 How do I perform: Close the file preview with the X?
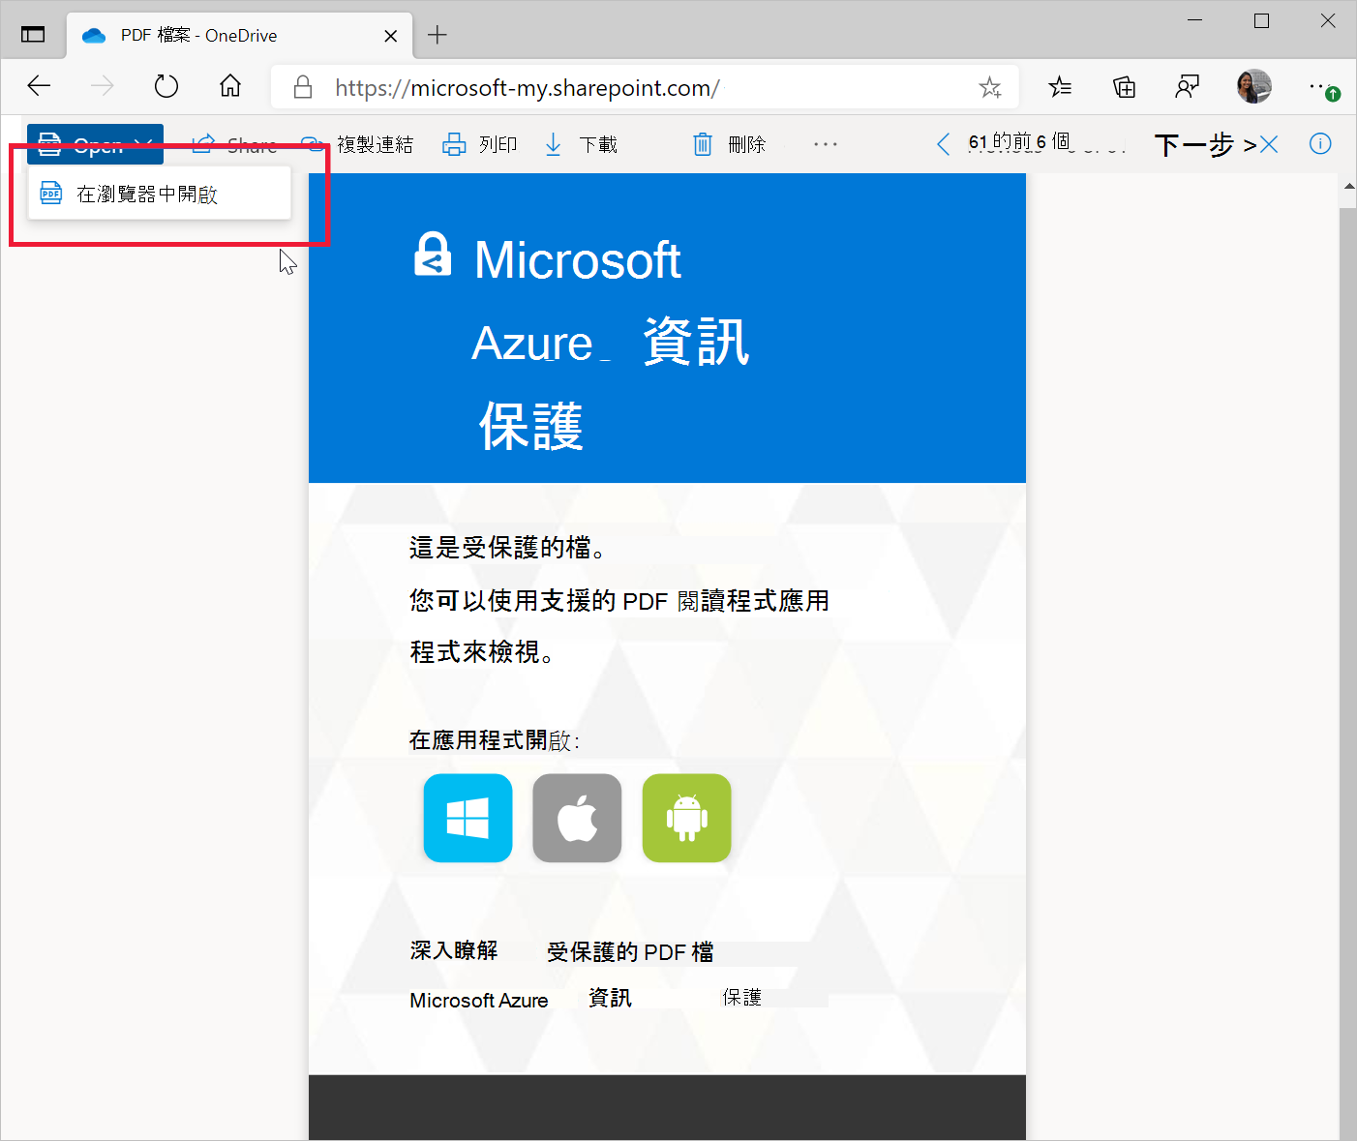[1269, 144]
